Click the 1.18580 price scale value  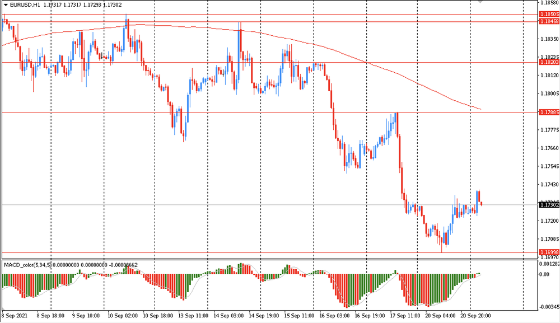(x=550, y=2)
